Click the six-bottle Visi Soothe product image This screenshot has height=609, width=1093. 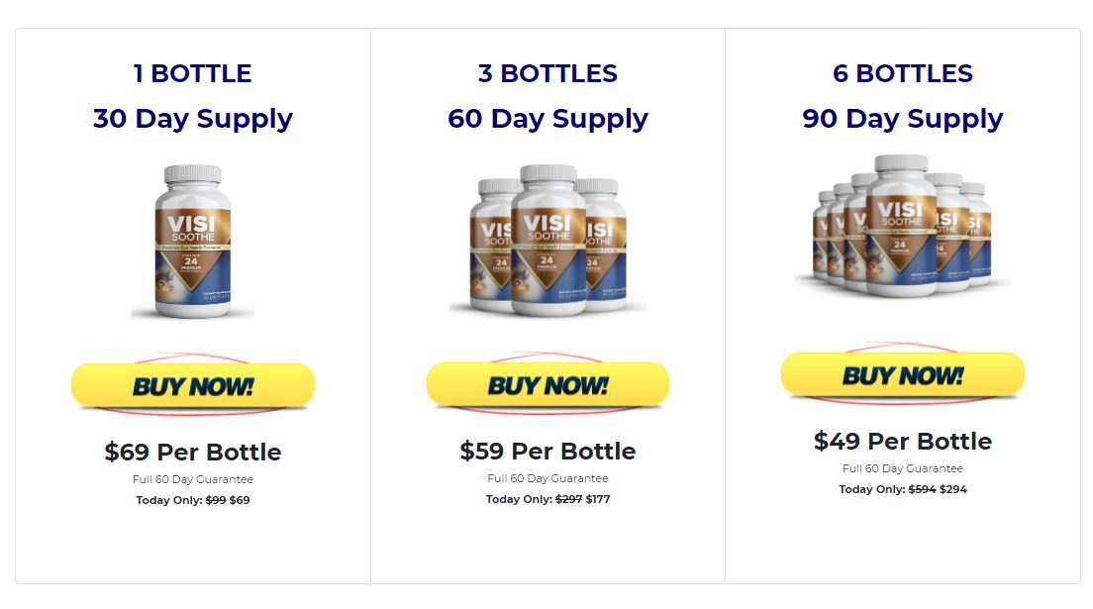(903, 226)
